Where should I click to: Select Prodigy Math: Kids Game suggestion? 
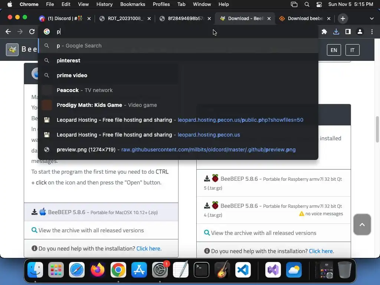(x=178, y=105)
